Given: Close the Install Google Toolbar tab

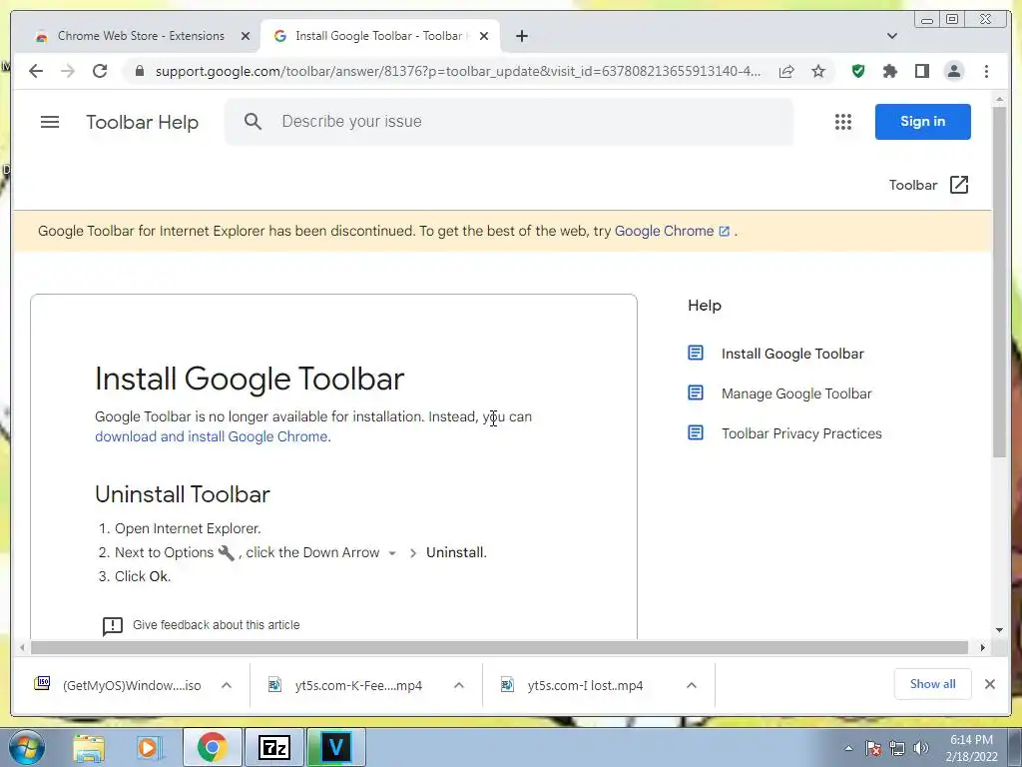Looking at the screenshot, I should pos(484,36).
